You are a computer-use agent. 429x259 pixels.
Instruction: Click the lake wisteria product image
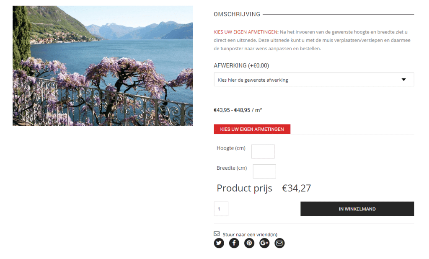click(103, 66)
